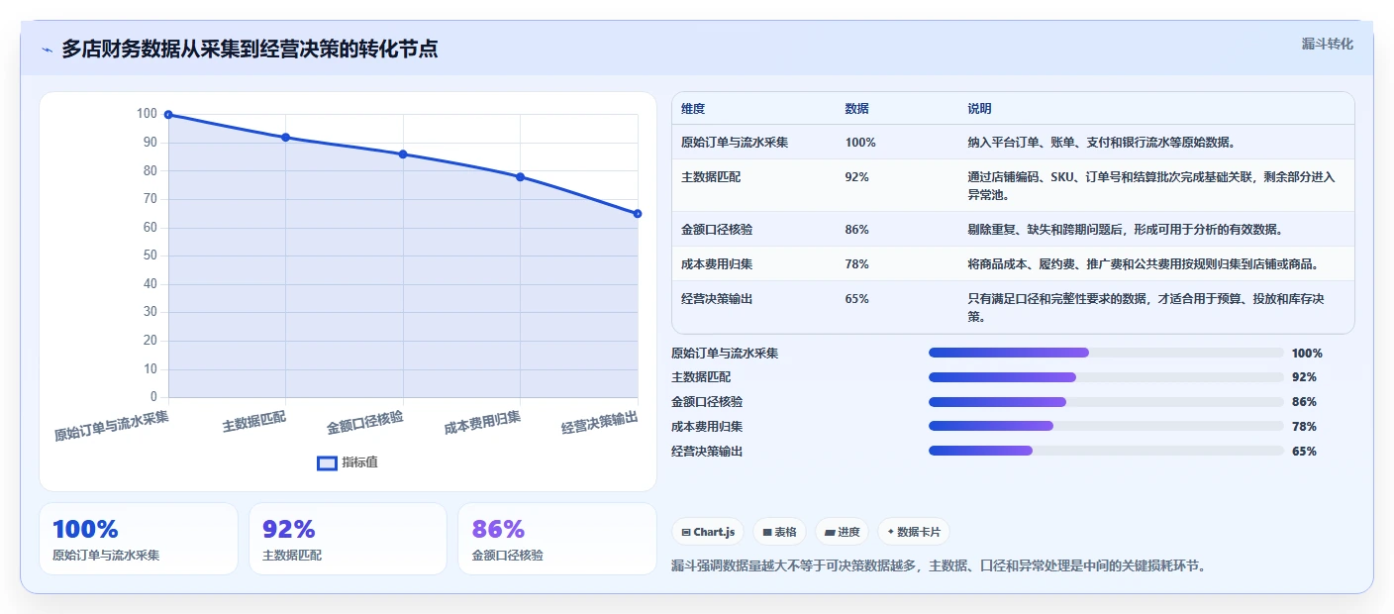Select the chart point at 成本费用归集
Image resolution: width=1394 pixels, height=614 pixels.
click(x=521, y=177)
